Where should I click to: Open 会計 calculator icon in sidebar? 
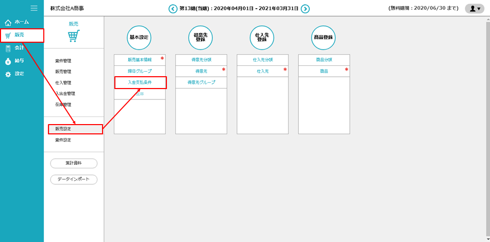[x=8, y=48]
